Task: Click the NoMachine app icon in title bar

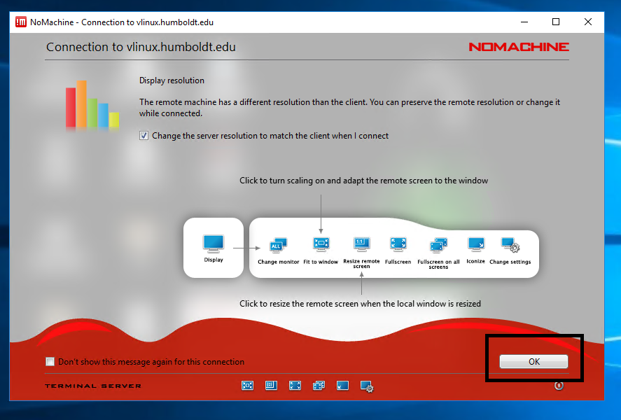Action: [x=21, y=22]
